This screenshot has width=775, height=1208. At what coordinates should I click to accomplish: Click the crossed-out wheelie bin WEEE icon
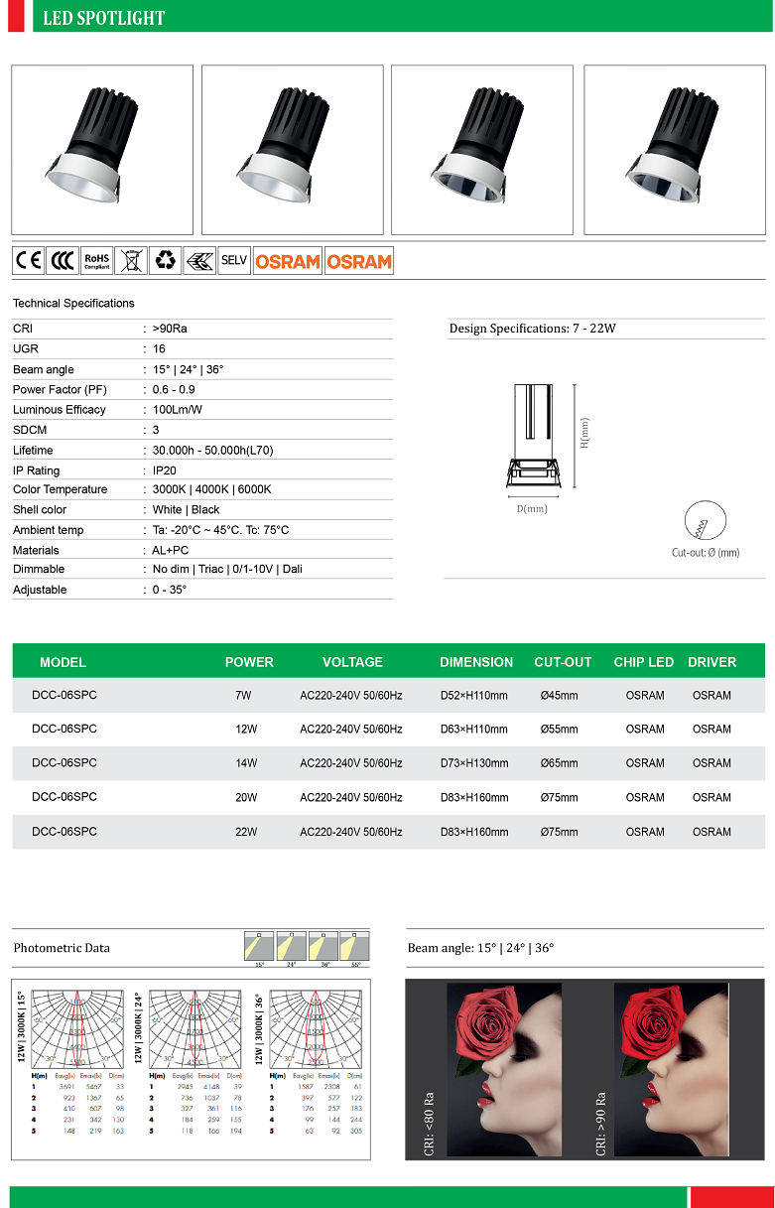(x=131, y=261)
